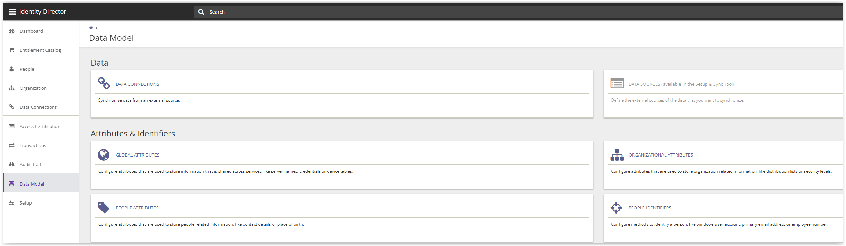846x246 pixels.
Task: Click the Organizational Attributes hierarchy icon
Action: click(x=617, y=155)
